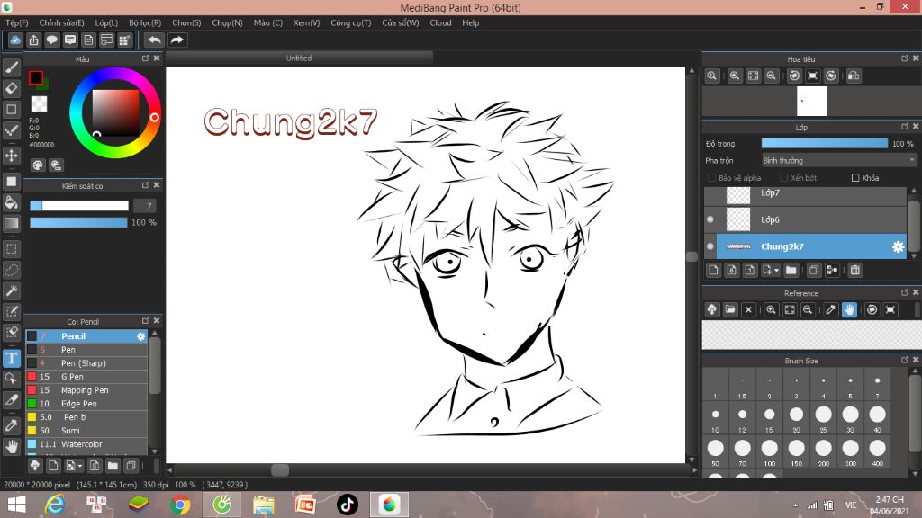Open the Pha trộn blend mode dropdown

coord(838,160)
